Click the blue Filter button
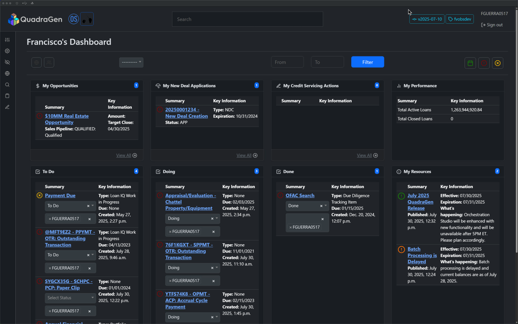Image resolution: width=518 pixels, height=324 pixels. pyautogui.click(x=368, y=62)
